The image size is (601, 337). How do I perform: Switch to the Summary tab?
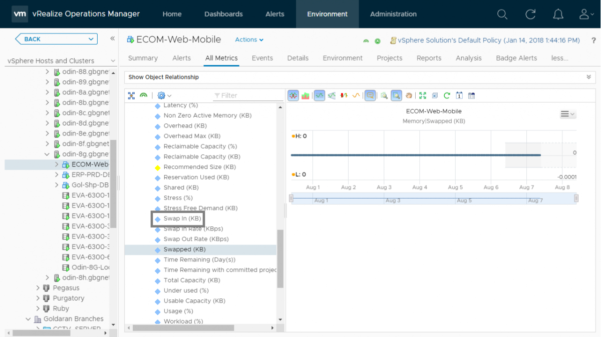[x=143, y=58]
